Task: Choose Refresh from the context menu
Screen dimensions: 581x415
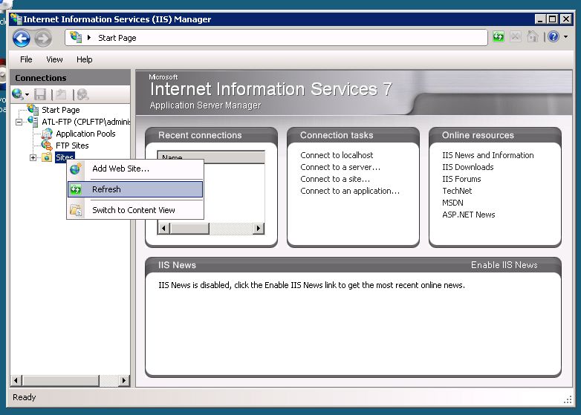Action: pos(106,189)
